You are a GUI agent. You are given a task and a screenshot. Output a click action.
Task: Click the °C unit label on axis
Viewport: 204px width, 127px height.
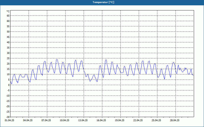[x=8, y=11]
